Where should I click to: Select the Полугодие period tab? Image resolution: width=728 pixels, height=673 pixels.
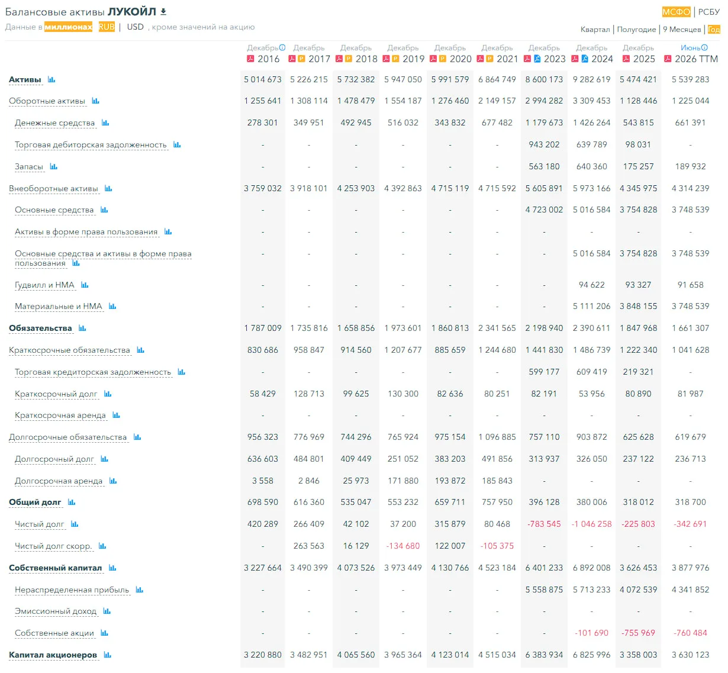point(636,30)
